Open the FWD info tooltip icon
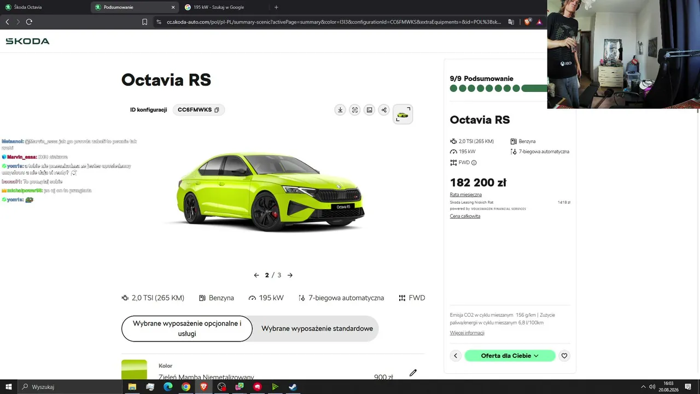This screenshot has width=700, height=394. [474, 163]
